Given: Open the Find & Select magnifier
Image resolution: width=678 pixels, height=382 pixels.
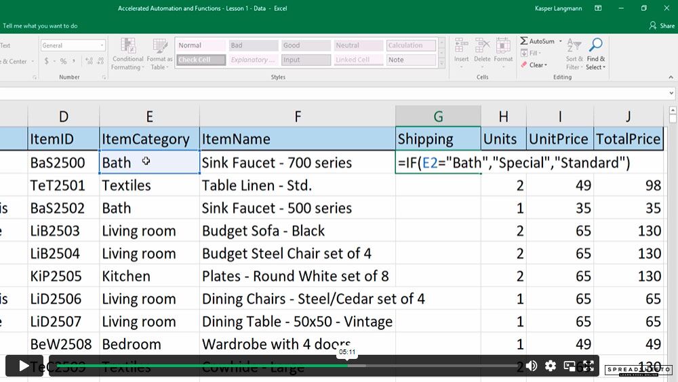Looking at the screenshot, I should [x=596, y=45].
